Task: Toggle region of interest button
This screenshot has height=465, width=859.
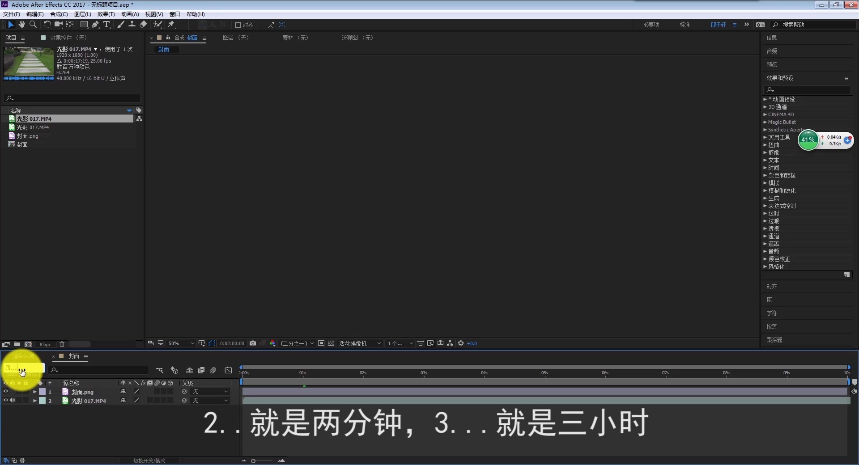Action: (321, 343)
